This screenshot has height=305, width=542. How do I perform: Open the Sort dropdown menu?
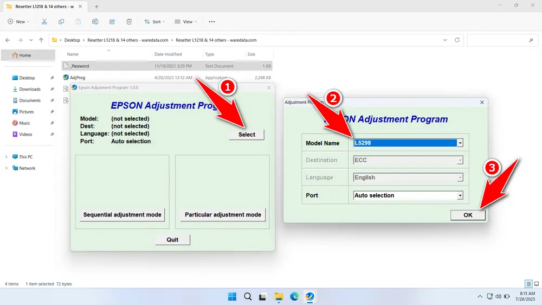154,22
